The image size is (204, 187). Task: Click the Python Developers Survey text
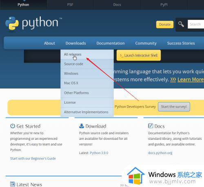coord(135,107)
